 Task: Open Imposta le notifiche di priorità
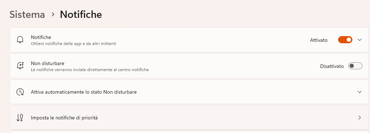(x=189, y=118)
